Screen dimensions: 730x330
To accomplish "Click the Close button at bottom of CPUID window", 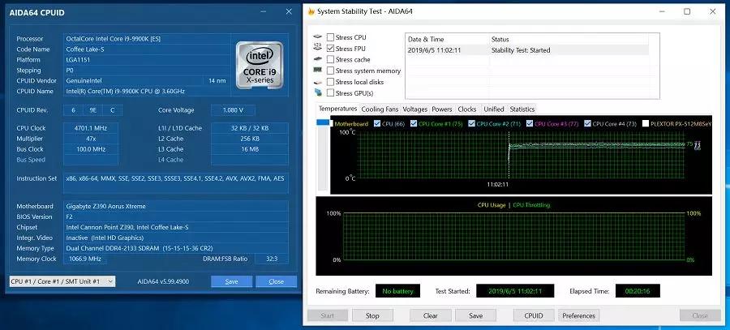I will [x=276, y=281].
